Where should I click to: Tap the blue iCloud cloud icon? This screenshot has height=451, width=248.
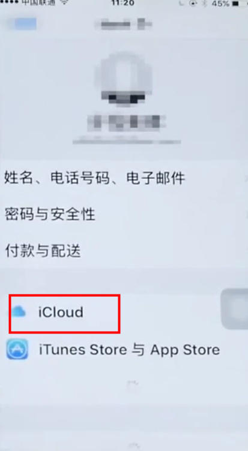pyautogui.click(x=19, y=312)
